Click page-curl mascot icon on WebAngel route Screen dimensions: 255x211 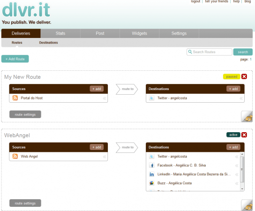coord(247,205)
